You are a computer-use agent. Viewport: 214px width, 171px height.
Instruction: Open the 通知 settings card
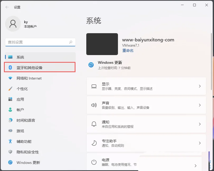[x=146, y=124]
